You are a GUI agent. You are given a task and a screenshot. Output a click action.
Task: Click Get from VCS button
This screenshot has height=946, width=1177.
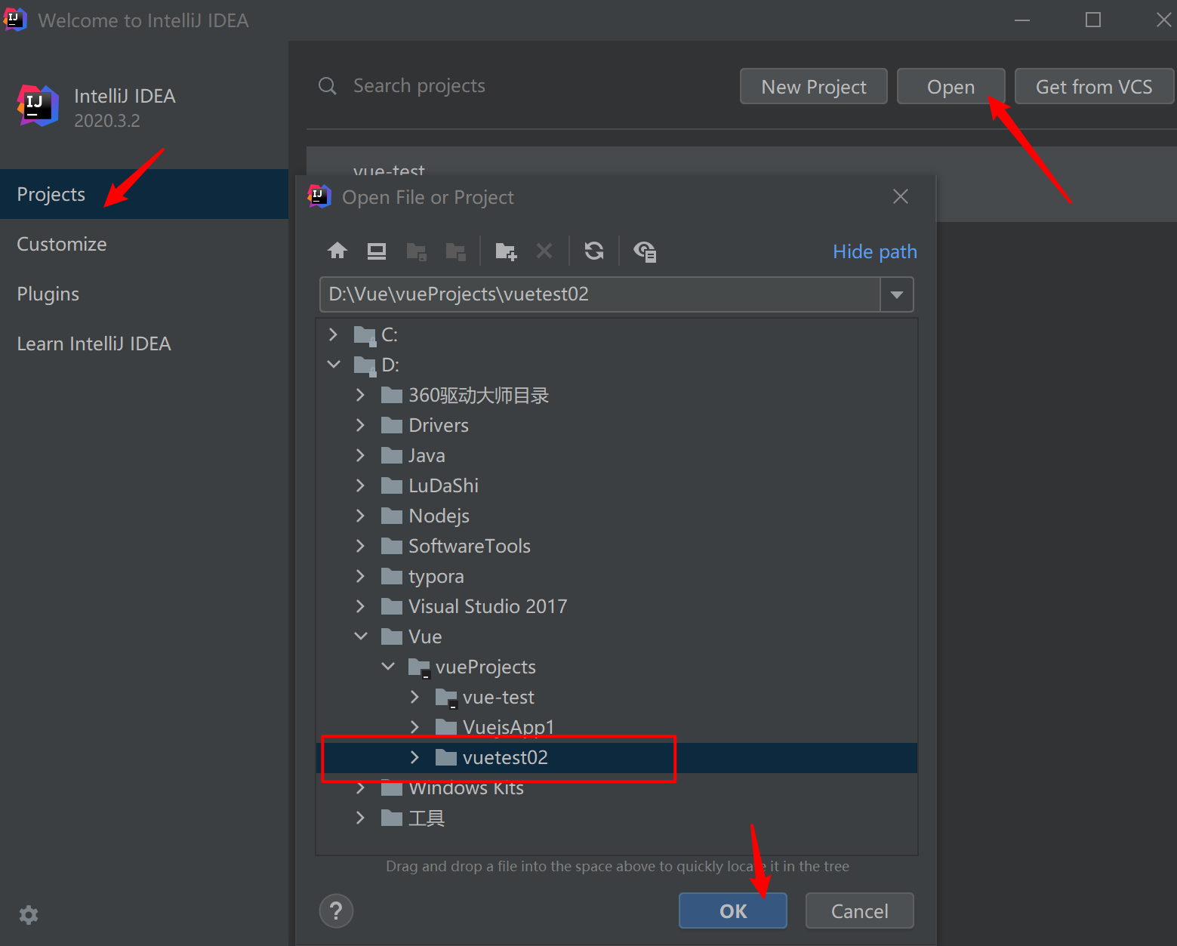1094,87
